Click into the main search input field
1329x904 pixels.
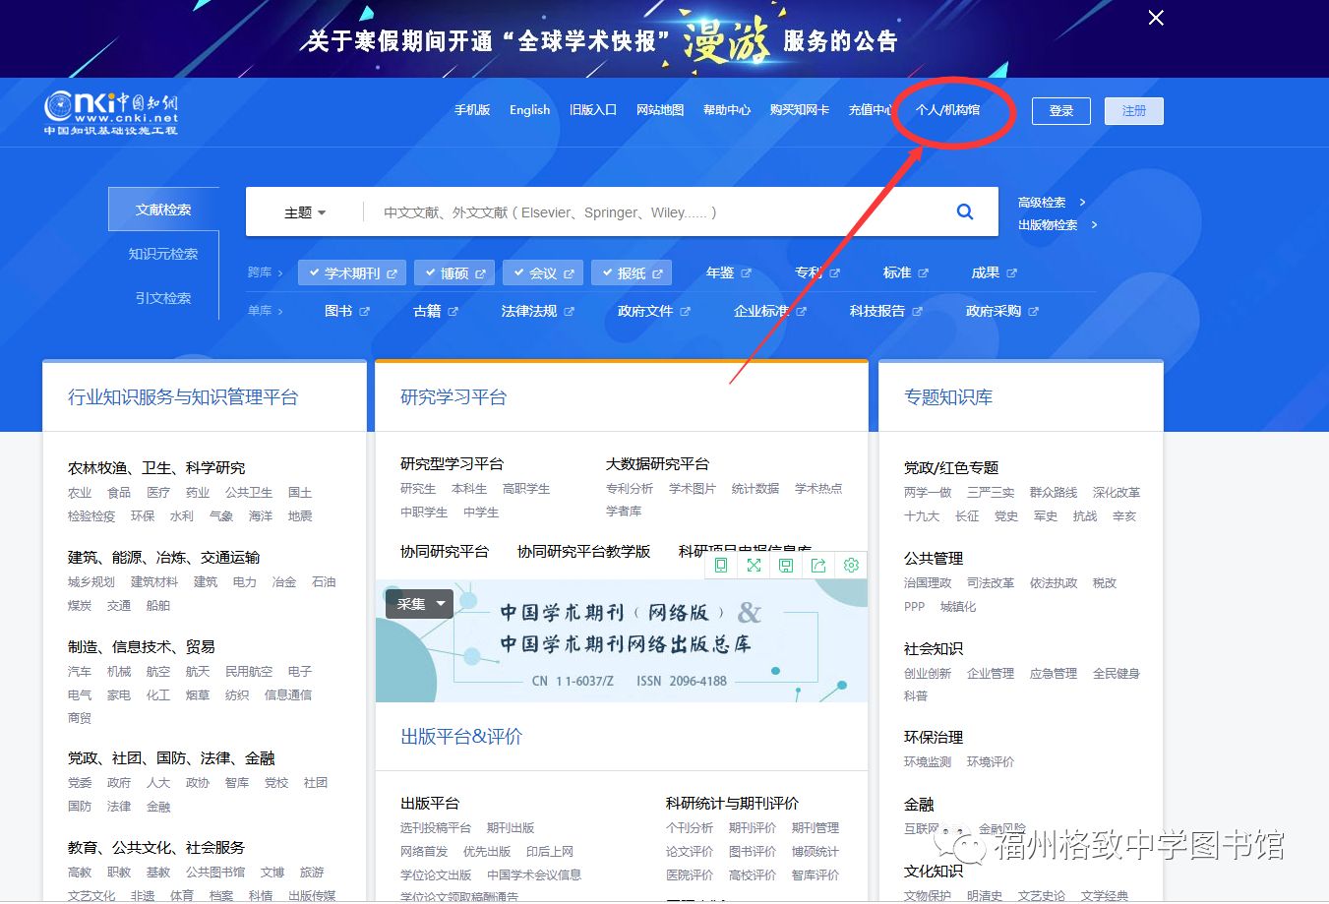point(649,212)
